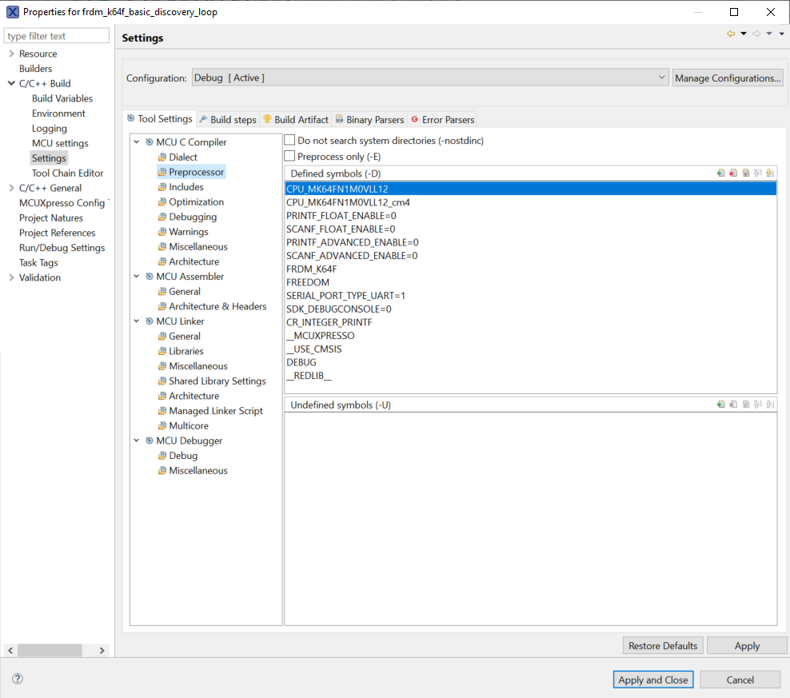Click Restore Defaults button
790x698 pixels.
point(663,645)
